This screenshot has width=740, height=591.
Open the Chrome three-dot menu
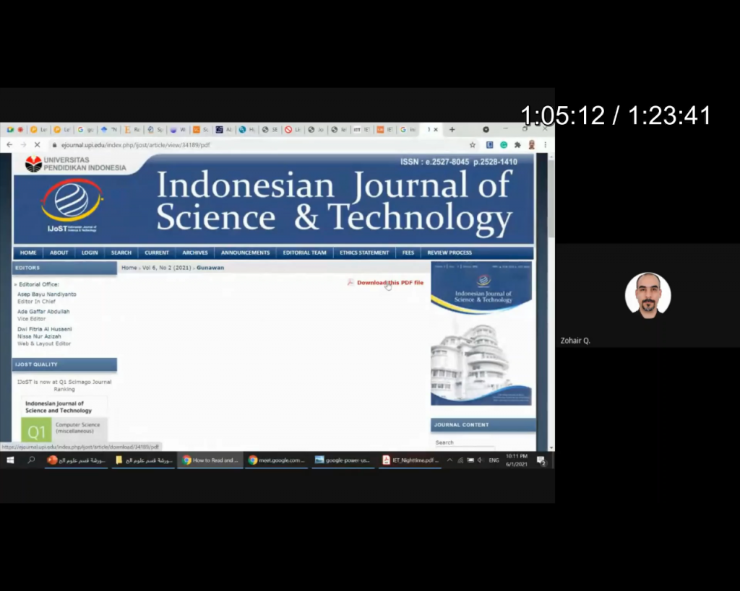point(545,145)
